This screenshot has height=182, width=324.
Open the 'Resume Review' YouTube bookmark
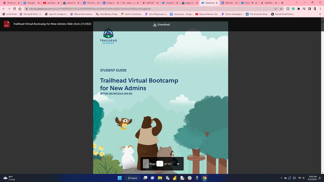pos(207,14)
